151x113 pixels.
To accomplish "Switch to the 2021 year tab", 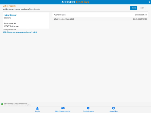I will [x=142, y=8].
